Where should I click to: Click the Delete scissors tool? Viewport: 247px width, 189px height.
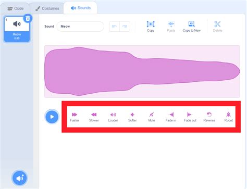pos(217,27)
